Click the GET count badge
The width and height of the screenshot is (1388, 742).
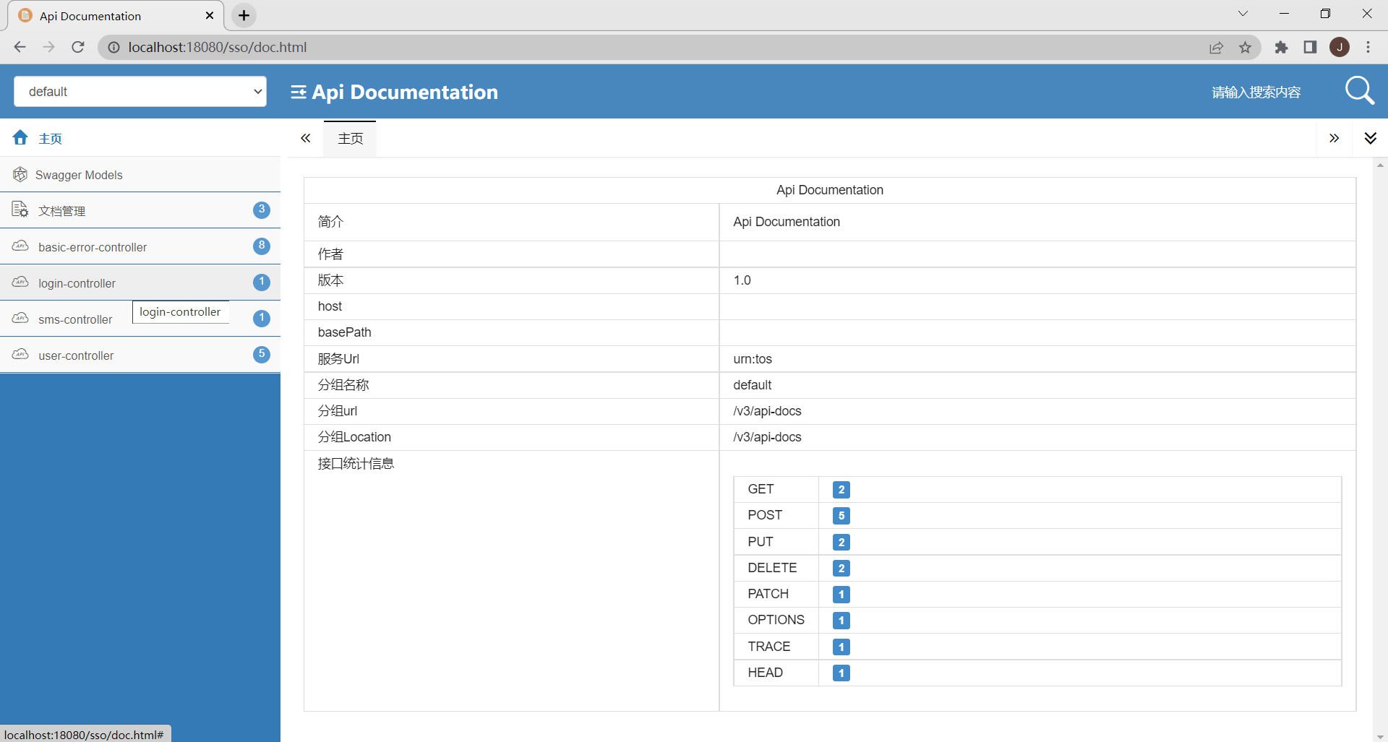pyautogui.click(x=841, y=490)
